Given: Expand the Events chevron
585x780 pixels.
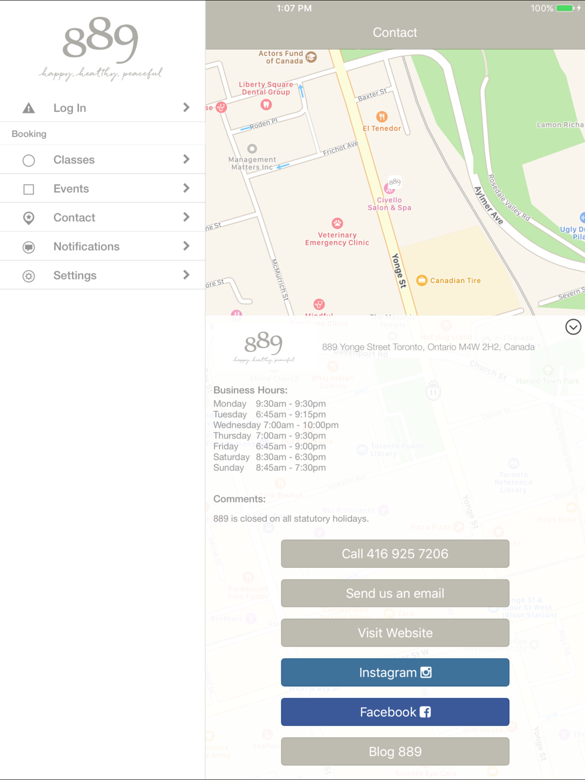Looking at the screenshot, I should coord(186,188).
